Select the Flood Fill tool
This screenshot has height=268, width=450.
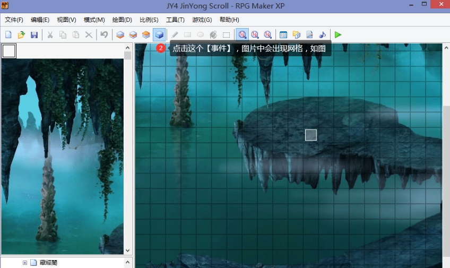(x=213, y=34)
